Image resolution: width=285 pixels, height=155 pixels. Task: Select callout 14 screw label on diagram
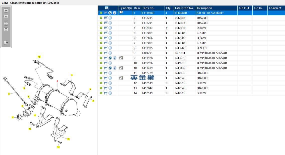(x=58, y=147)
